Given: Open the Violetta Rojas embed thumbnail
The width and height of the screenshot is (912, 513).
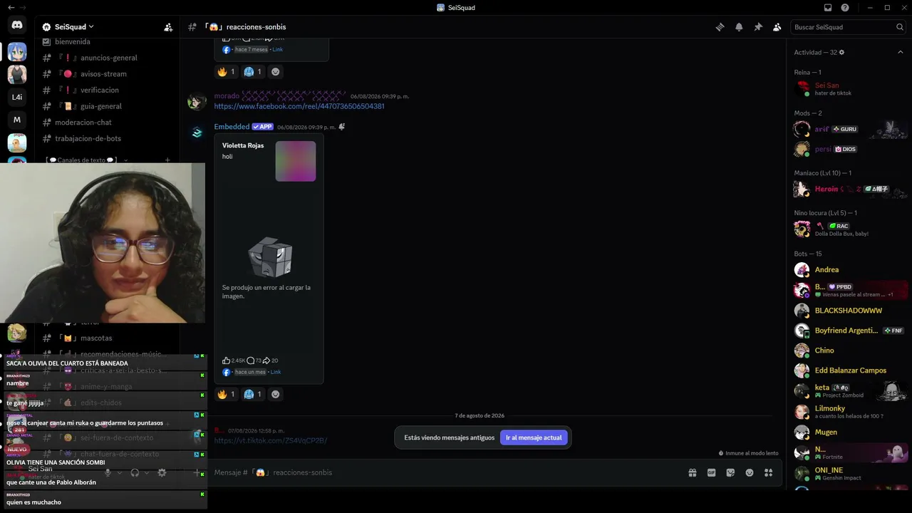Looking at the screenshot, I should point(296,161).
